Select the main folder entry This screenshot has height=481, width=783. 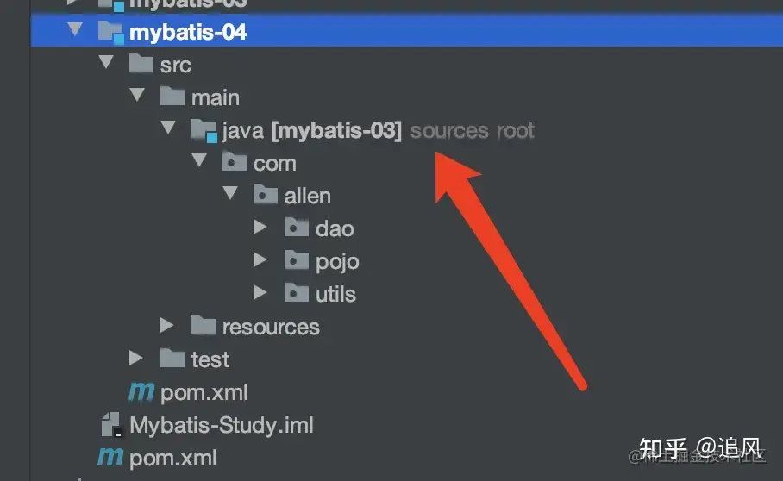pos(216,97)
